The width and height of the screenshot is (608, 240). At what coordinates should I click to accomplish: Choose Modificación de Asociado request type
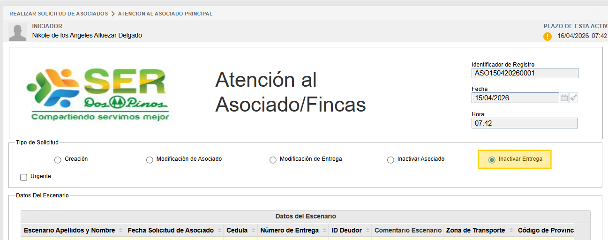tap(150, 160)
